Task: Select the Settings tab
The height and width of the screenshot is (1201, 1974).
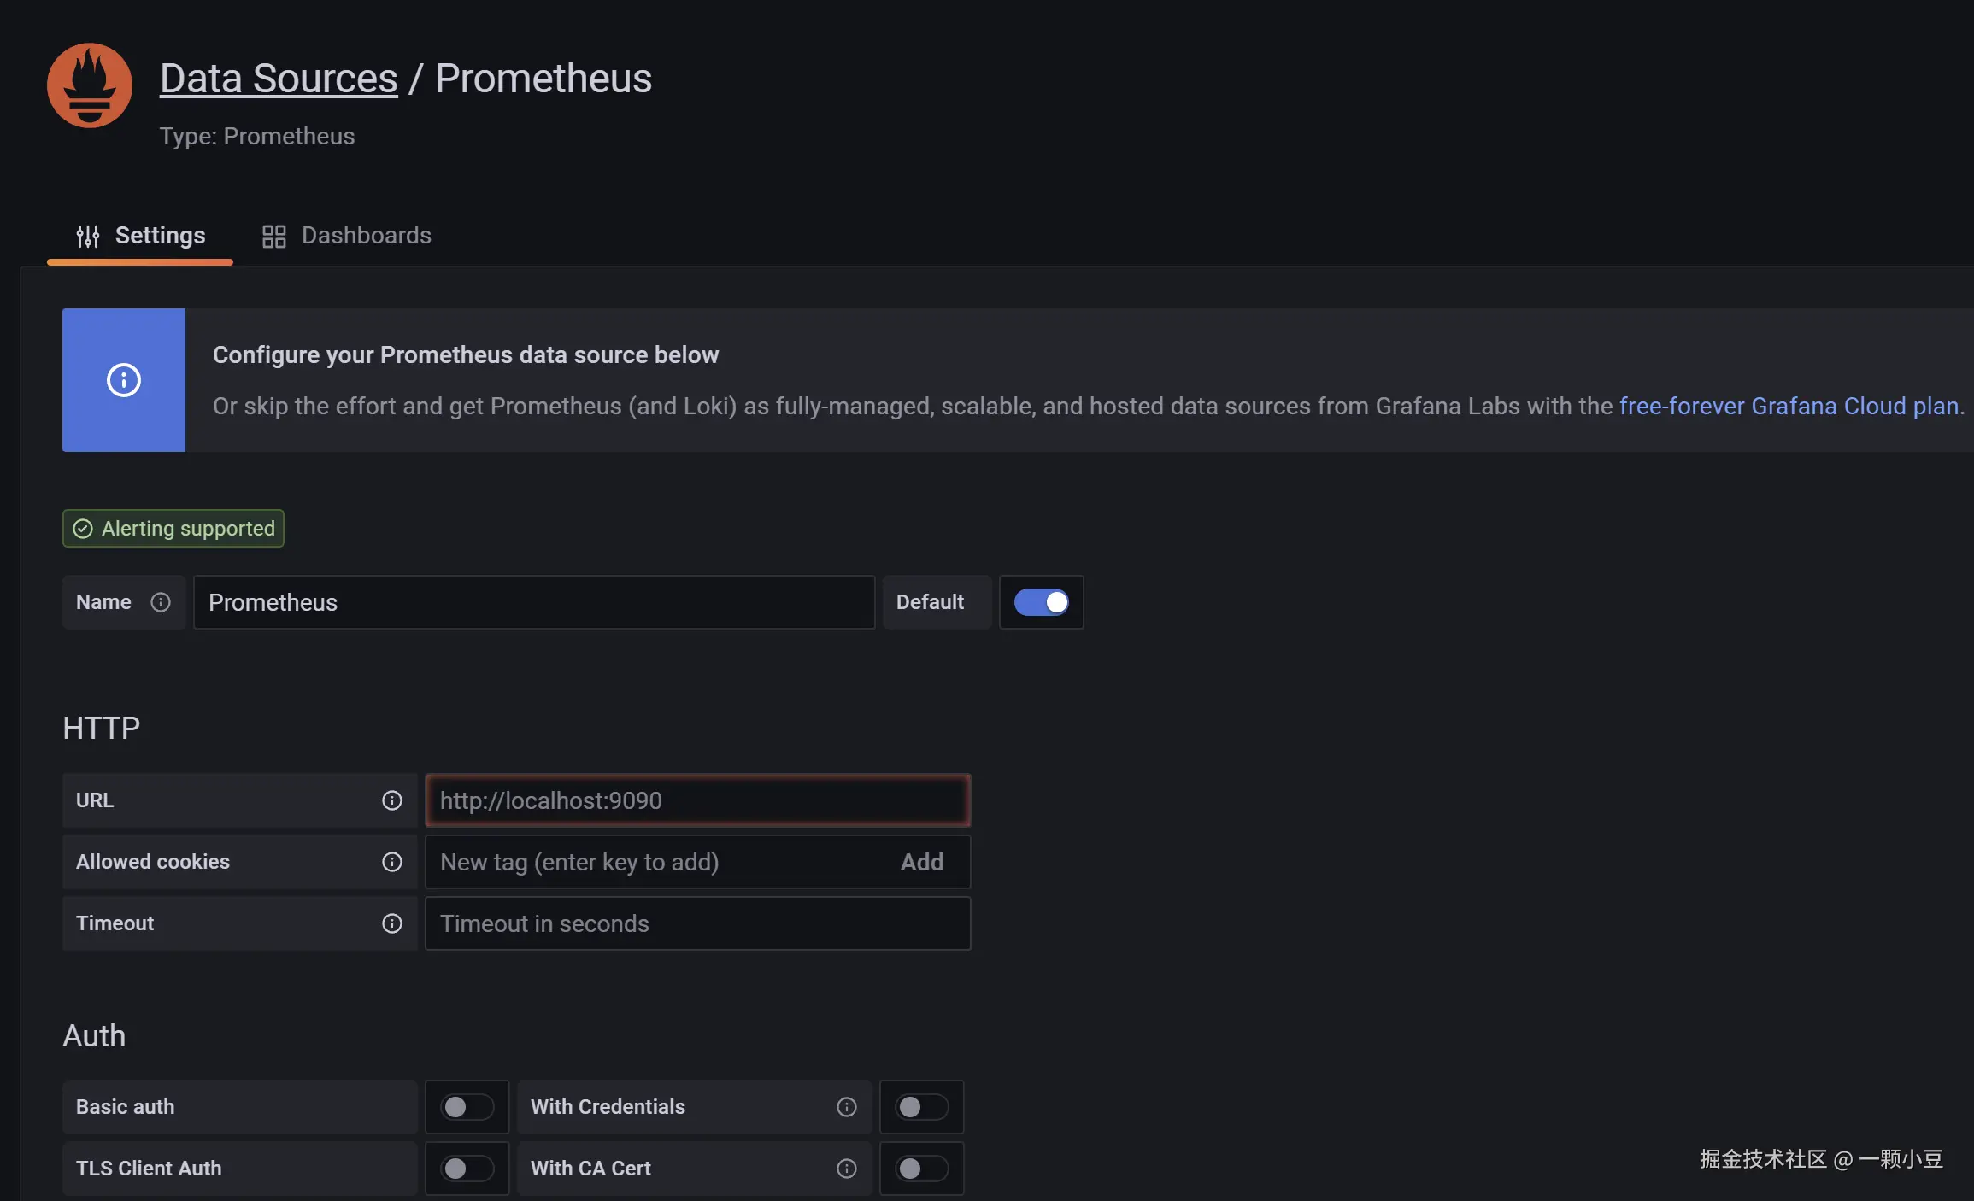Action: pyautogui.click(x=141, y=236)
